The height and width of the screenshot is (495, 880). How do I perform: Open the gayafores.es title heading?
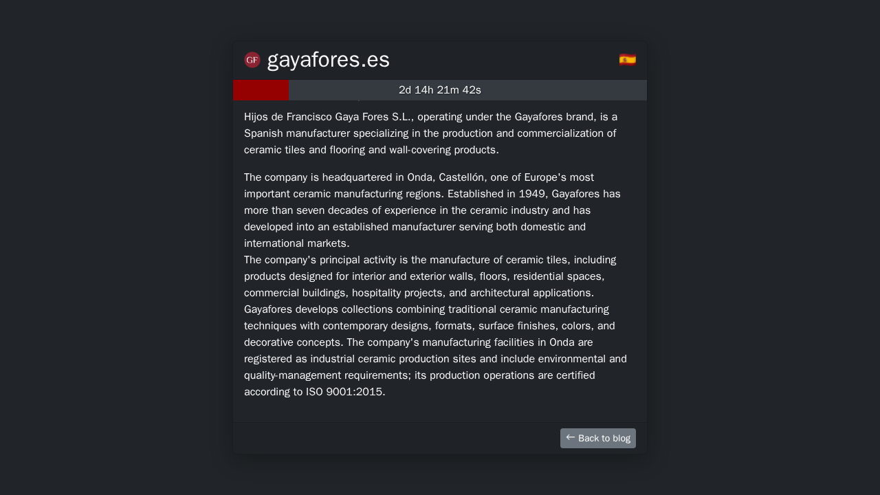(328, 60)
